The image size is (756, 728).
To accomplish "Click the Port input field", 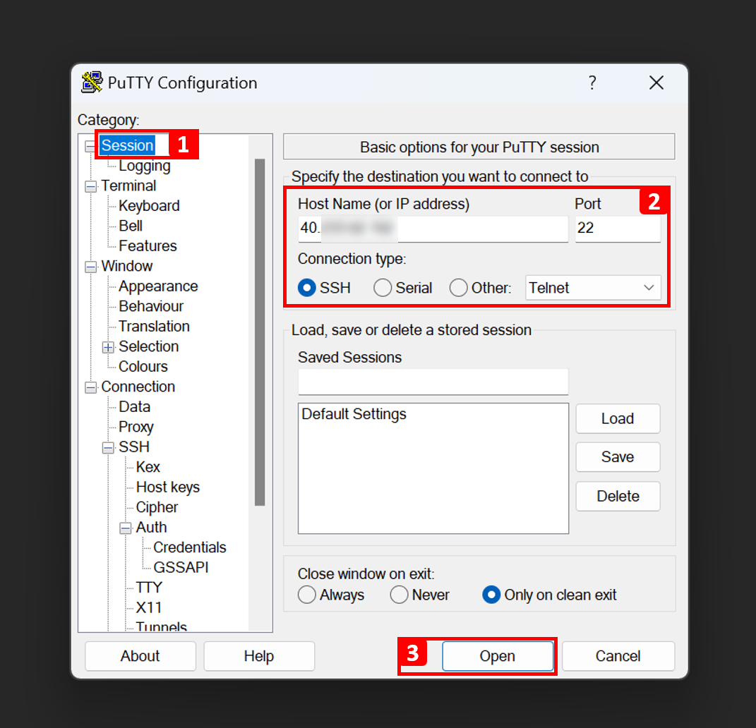I will [618, 229].
